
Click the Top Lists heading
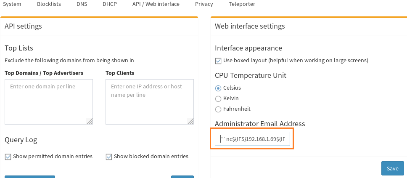click(x=18, y=48)
